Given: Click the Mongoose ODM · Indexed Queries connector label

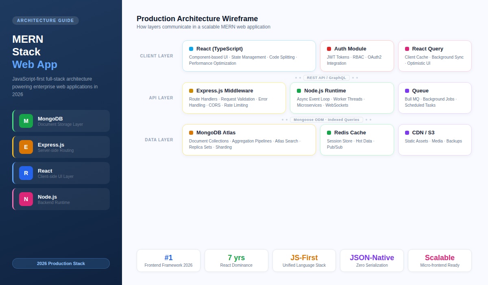Looking at the screenshot, I should click(327, 120).
